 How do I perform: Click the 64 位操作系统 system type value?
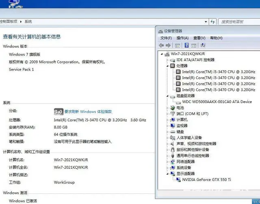pos(65,135)
